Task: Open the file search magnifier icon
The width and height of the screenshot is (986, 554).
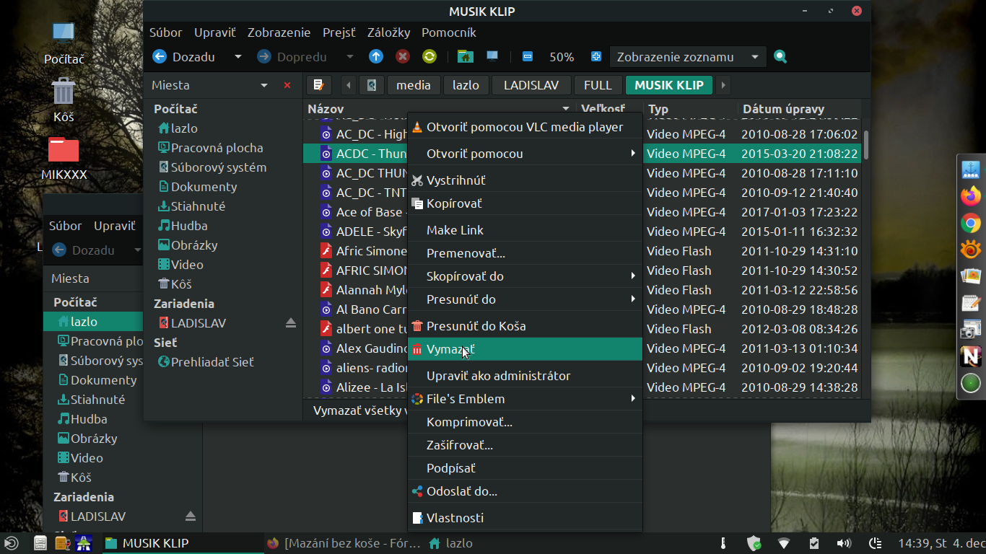Action: (780, 57)
